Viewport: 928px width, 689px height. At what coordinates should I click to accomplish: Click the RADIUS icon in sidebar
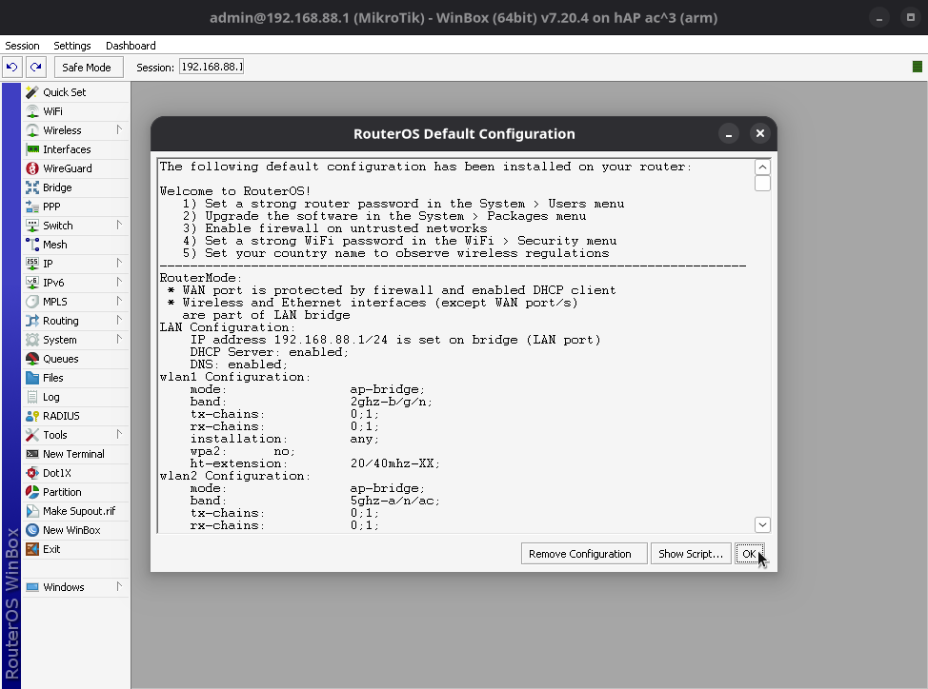coord(32,416)
